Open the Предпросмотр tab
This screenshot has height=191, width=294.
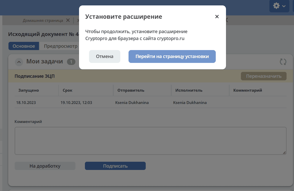(x=61, y=46)
